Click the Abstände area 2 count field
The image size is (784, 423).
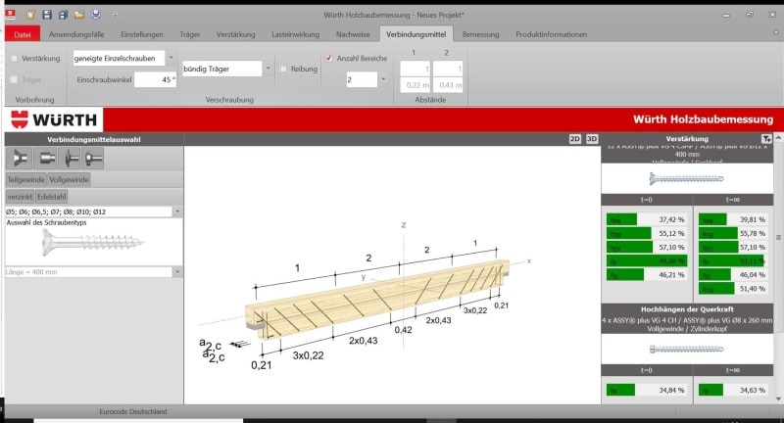[448, 69]
